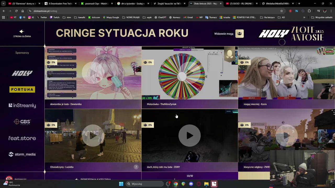The height and width of the screenshot is (188, 335).
Task: Open the inStreamly sponsor logo
Action: tap(22, 105)
